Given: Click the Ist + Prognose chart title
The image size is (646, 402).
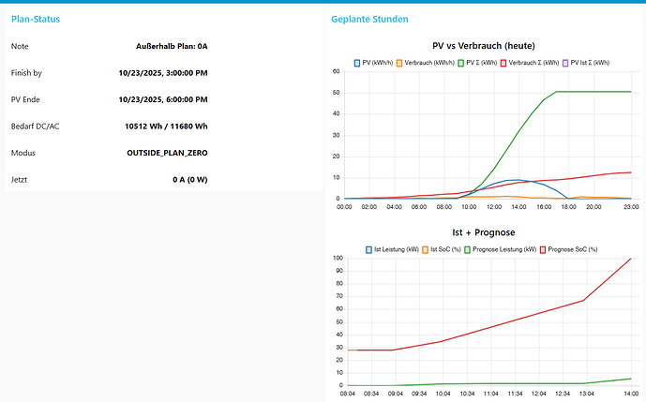Looking at the screenshot, I should [x=485, y=232].
